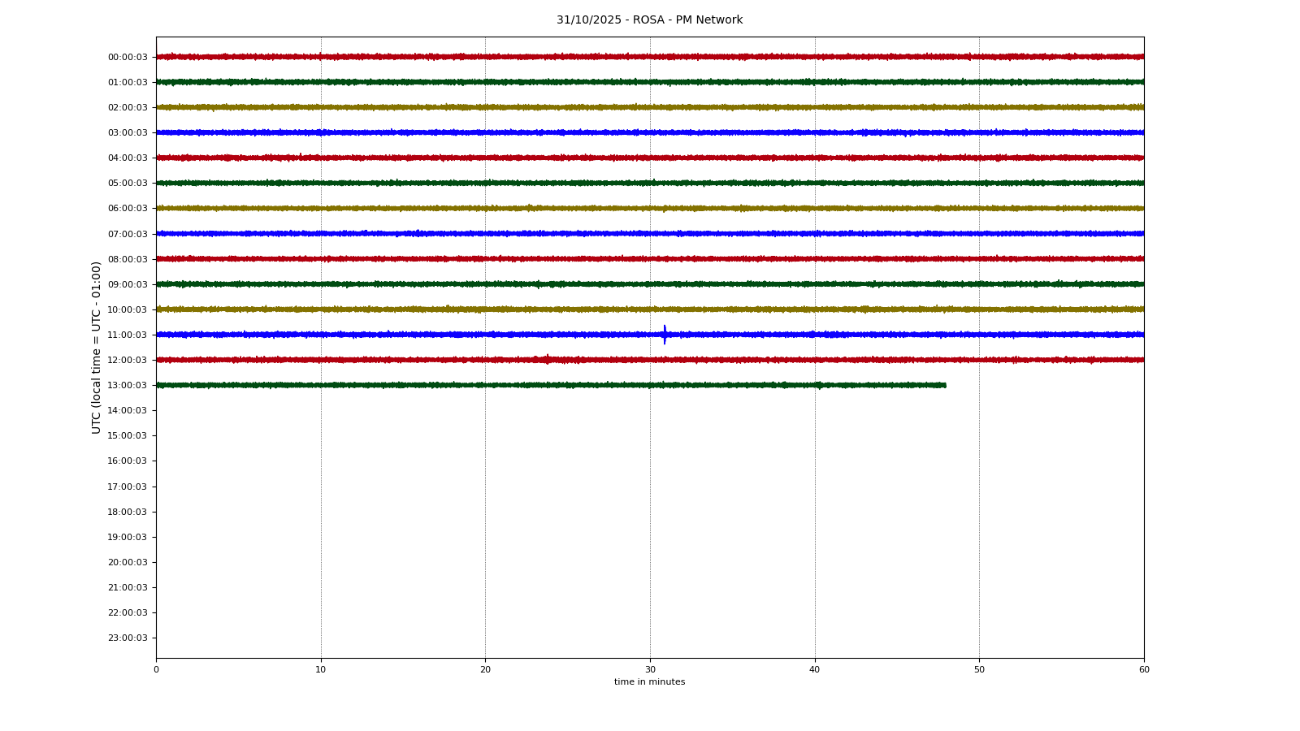Click the 18:00:03 hour label
The width and height of the screenshot is (1300, 731).
(x=128, y=512)
